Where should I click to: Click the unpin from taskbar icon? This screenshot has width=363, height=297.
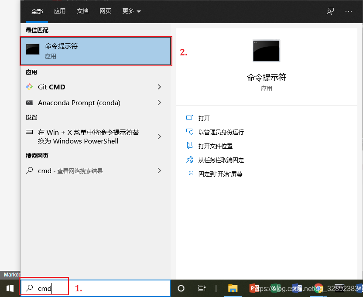coord(190,160)
